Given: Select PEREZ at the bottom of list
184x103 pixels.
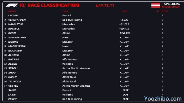Looking at the screenshot, I should click(x=12, y=99).
